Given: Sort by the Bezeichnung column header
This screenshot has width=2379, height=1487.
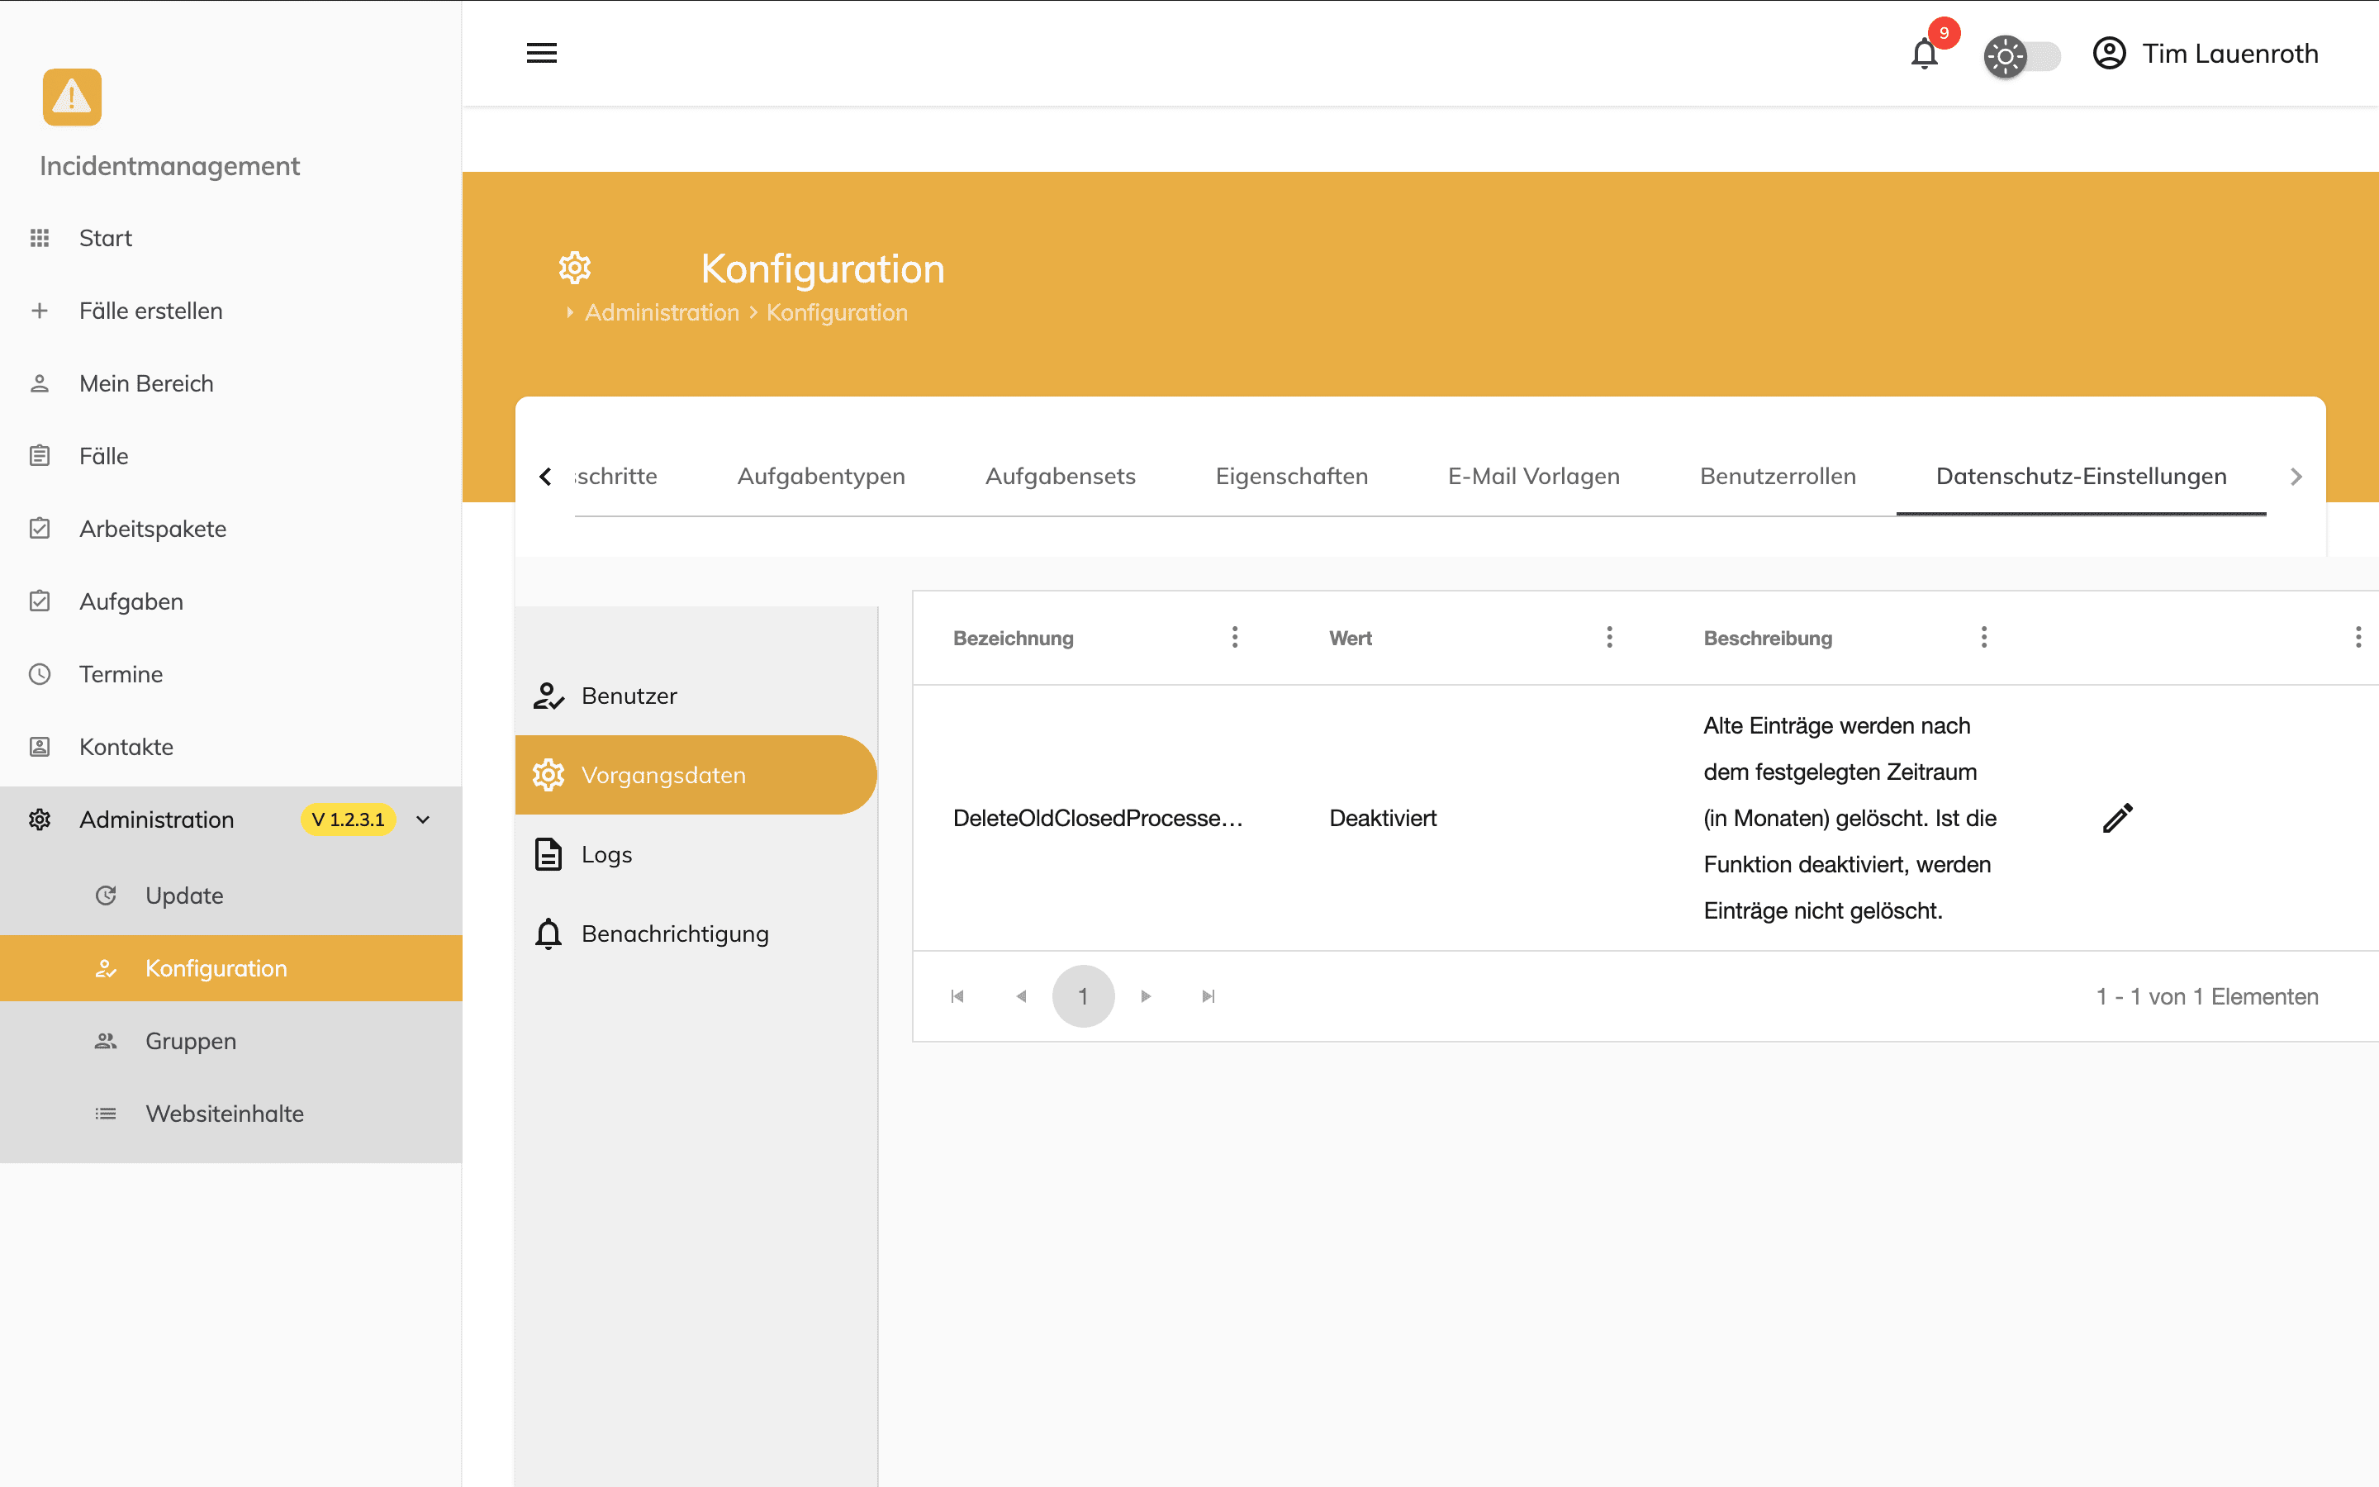Looking at the screenshot, I should (1013, 639).
